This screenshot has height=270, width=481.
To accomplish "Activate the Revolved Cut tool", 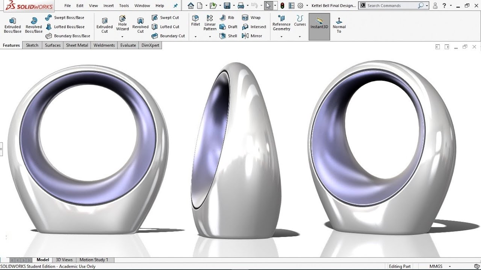I will click(x=141, y=25).
